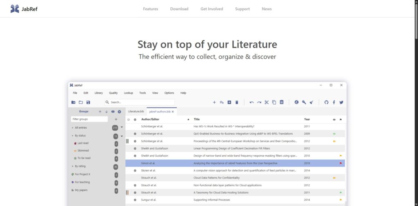Expand the 'All entries' group arrow
Screen dimensions: 418x206
[73, 128]
